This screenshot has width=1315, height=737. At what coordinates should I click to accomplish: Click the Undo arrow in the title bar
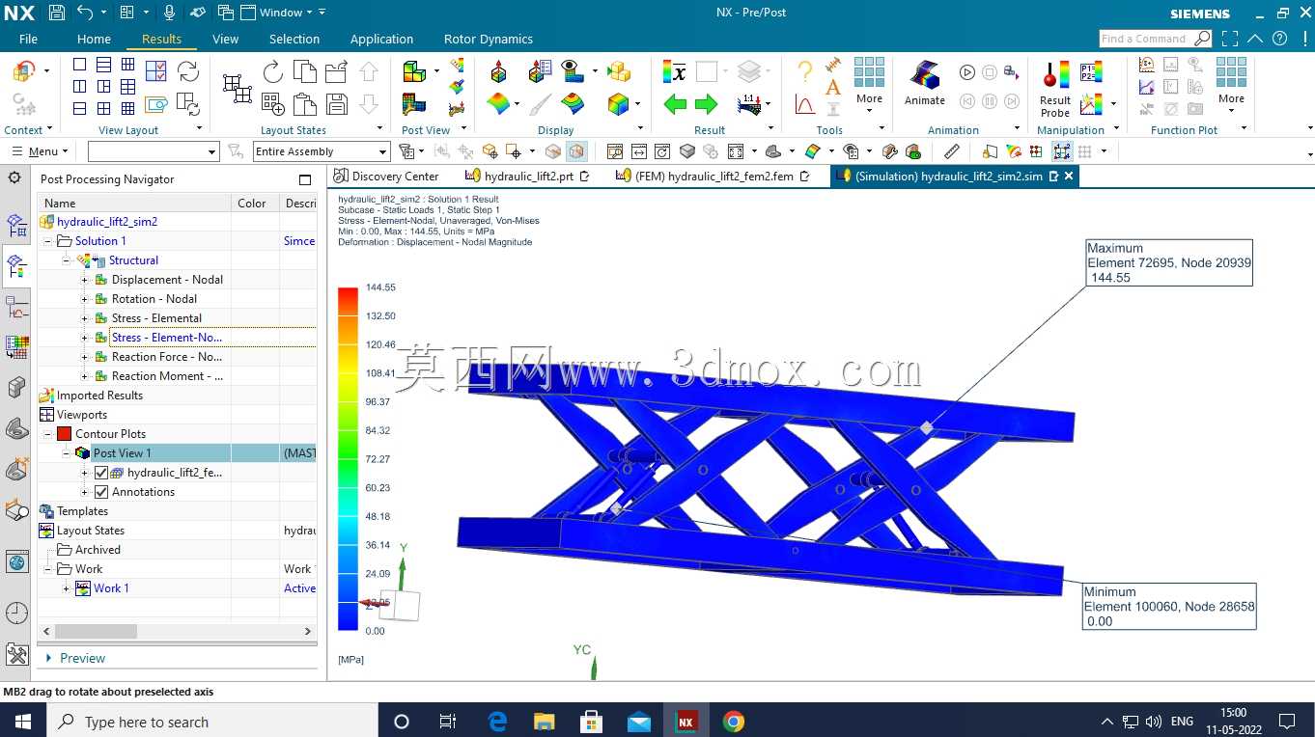(x=85, y=13)
